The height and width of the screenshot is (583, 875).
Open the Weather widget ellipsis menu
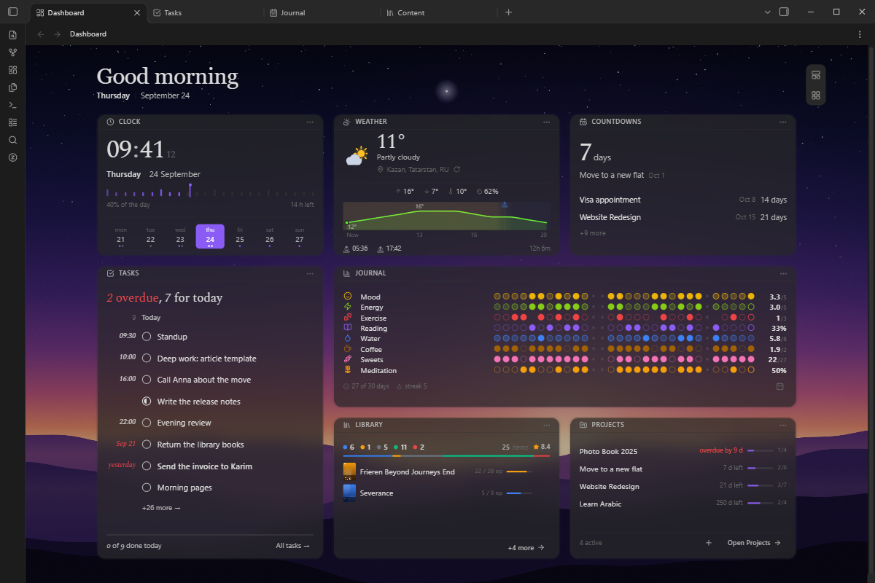click(x=547, y=122)
